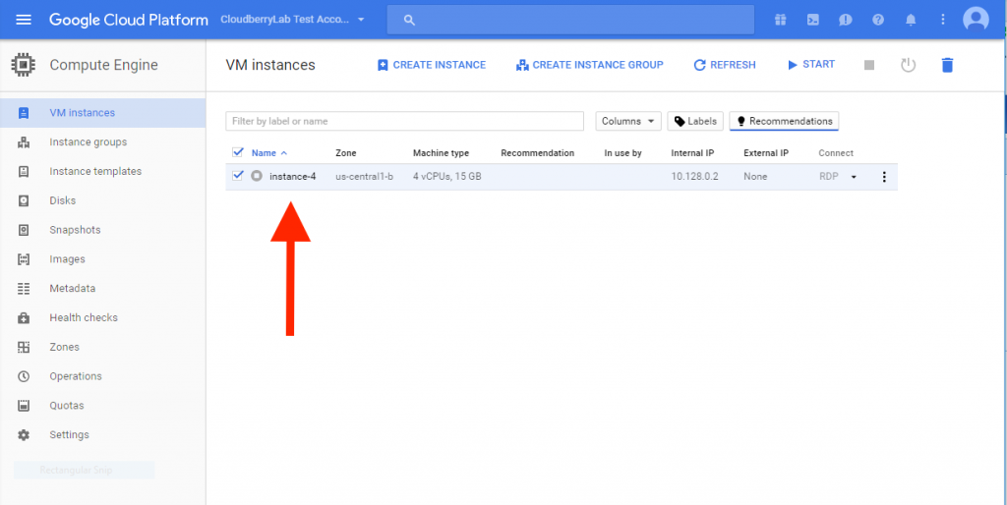1007x505 pixels.
Task: Open the top bar three-dot utilities menu
Action: tap(943, 20)
